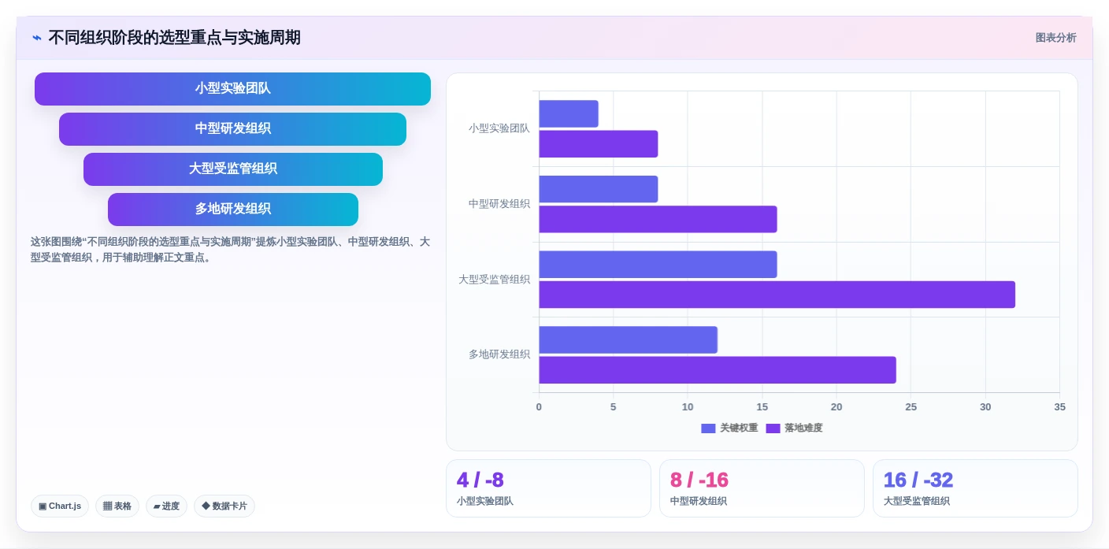Click the 落地难度 legend label text
The width and height of the screenshot is (1109, 549).
803,428
